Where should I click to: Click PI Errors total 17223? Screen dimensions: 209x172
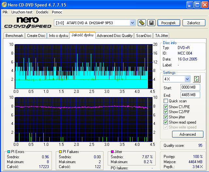(x=44, y=167)
